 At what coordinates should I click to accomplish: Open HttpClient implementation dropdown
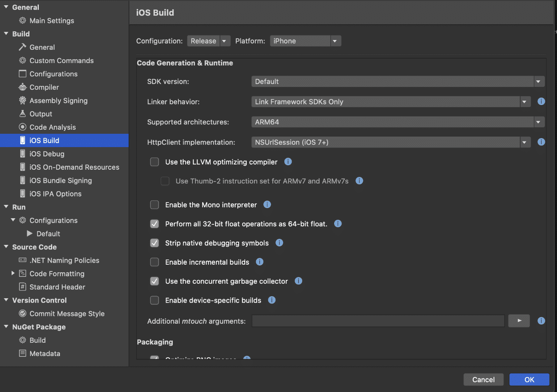point(391,142)
